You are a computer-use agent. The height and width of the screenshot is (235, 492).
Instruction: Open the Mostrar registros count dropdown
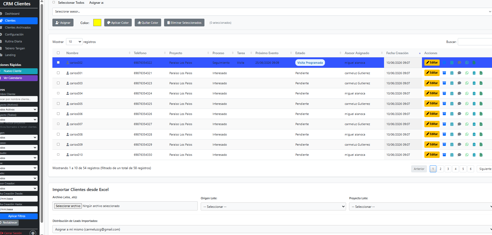pyautogui.click(x=74, y=42)
